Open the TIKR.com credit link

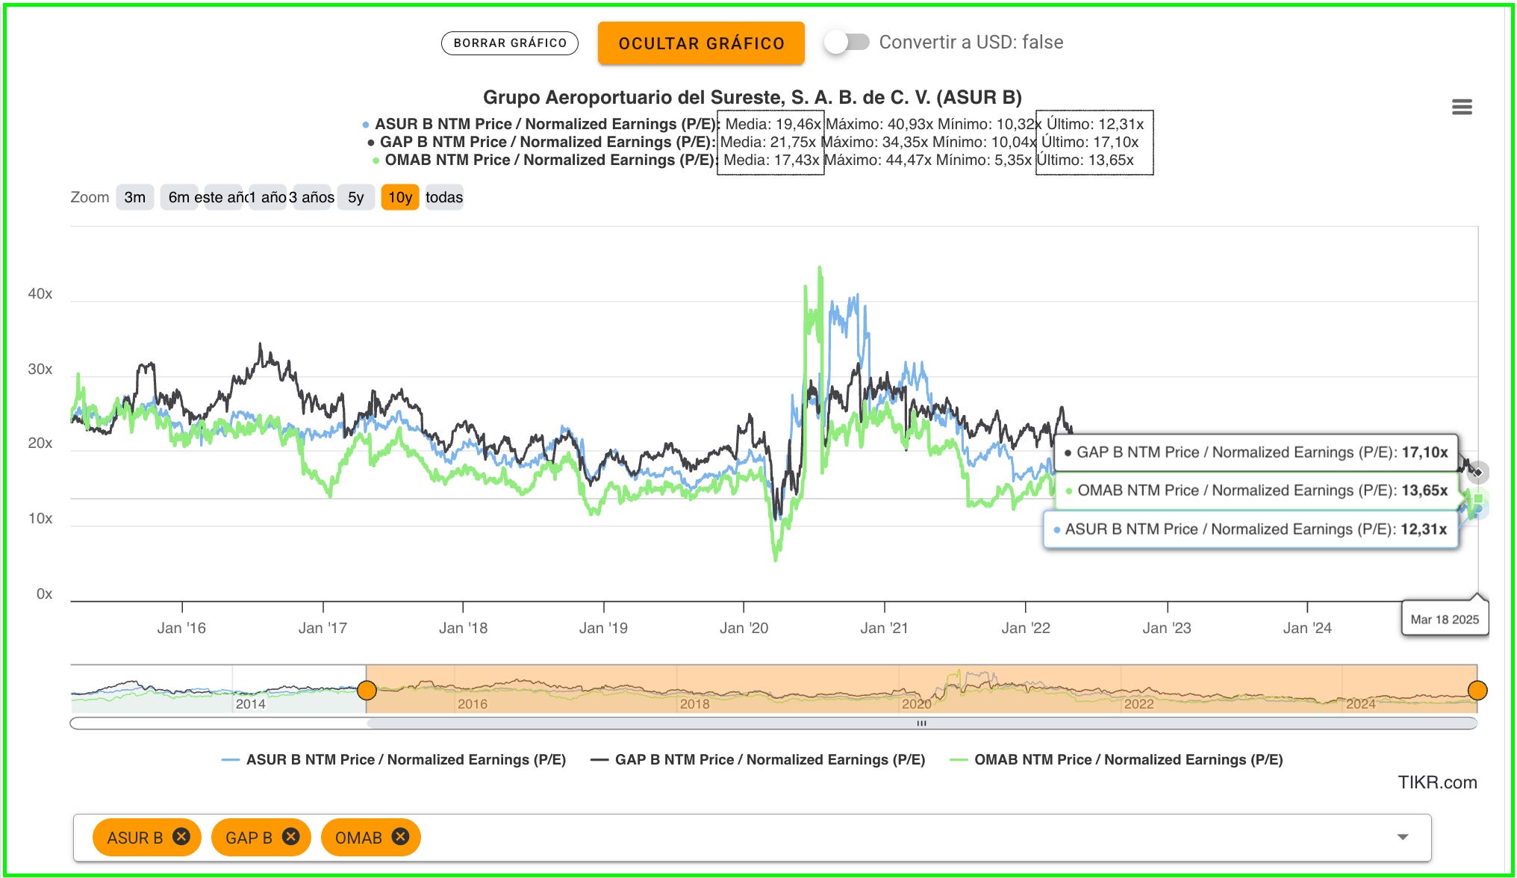tap(1437, 782)
